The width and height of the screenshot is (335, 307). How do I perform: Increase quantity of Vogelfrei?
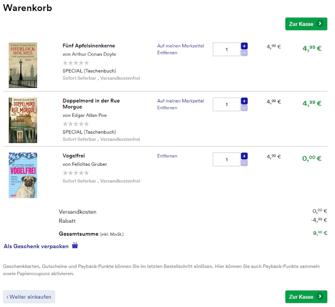pyautogui.click(x=244, y=156)
